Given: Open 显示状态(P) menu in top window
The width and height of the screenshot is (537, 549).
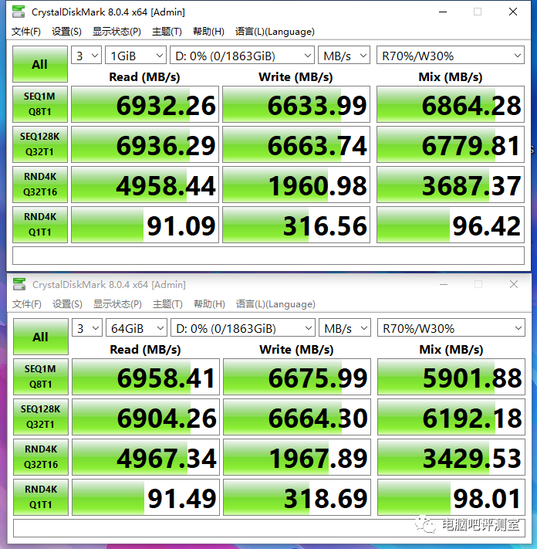Looking at the screenshot, I should click(x=117, y=32).
